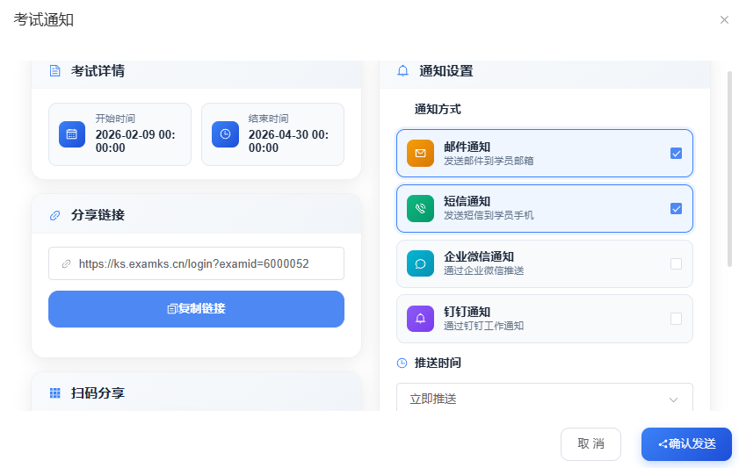This screenshot has height=468, width=739.
Task: Enable the 钉钉通知 checkbox
Action: [676, 319]
